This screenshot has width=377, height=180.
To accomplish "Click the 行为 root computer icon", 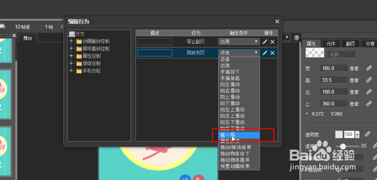I will [x=72, y=34].
